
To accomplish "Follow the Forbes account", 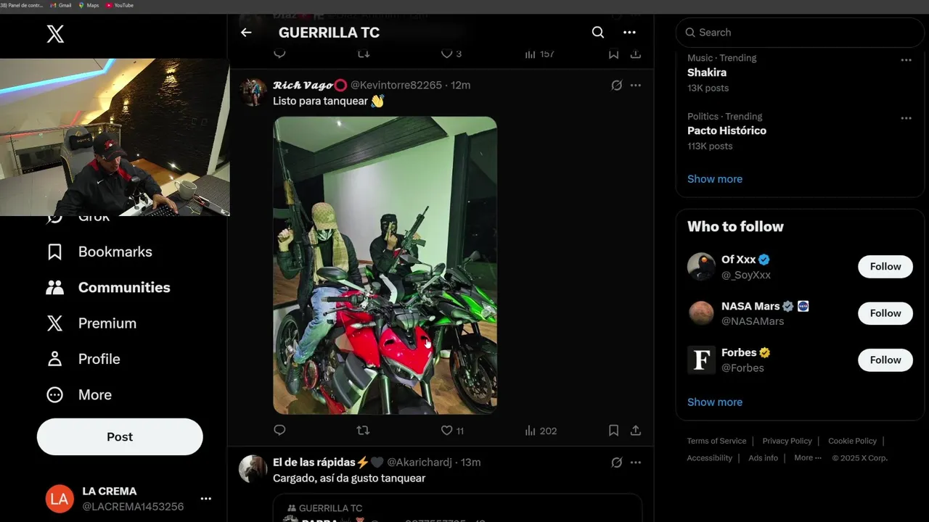I will (885, 360).
